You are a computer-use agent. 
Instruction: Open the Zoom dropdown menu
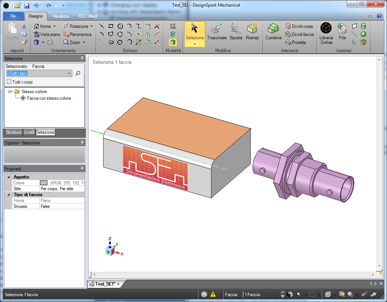(84, 43)
